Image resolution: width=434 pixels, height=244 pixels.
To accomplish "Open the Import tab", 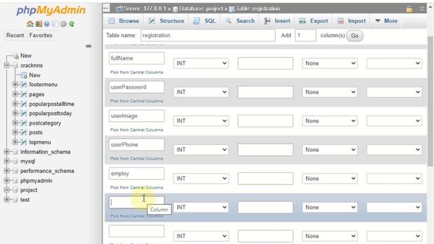I will click(x=351, y=21).
